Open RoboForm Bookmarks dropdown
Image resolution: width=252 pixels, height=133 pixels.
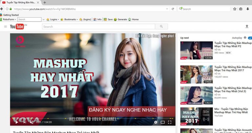69,19
